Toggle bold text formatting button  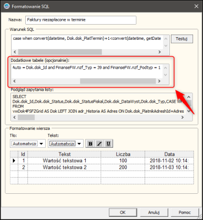click(x=90, y=144)
